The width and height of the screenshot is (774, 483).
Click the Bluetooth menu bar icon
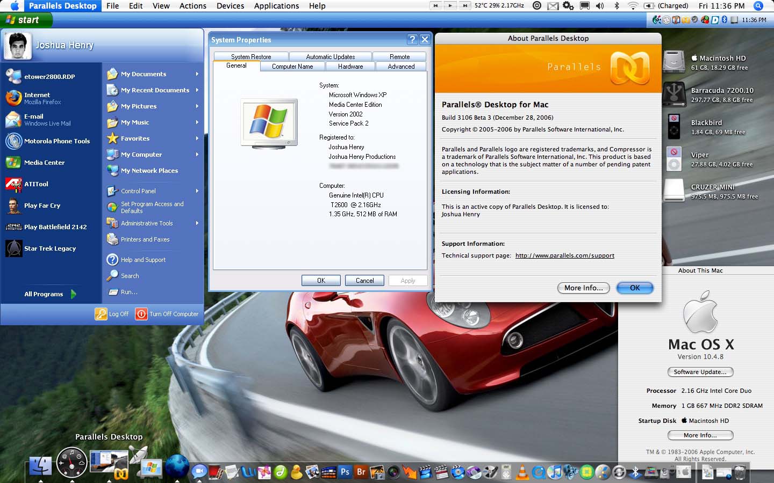(617, 6)
